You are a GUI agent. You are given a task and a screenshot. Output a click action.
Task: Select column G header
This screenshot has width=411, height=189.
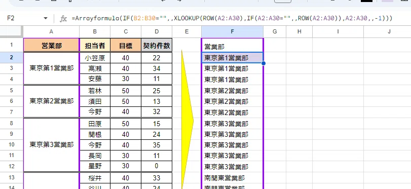(x=275, y=32)
